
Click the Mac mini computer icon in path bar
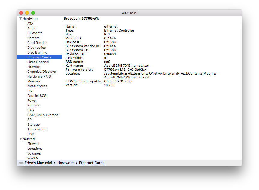(x=21, y=163)
